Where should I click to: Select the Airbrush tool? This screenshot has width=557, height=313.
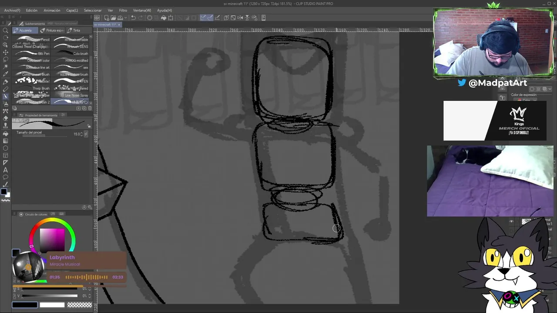(6, 104)
